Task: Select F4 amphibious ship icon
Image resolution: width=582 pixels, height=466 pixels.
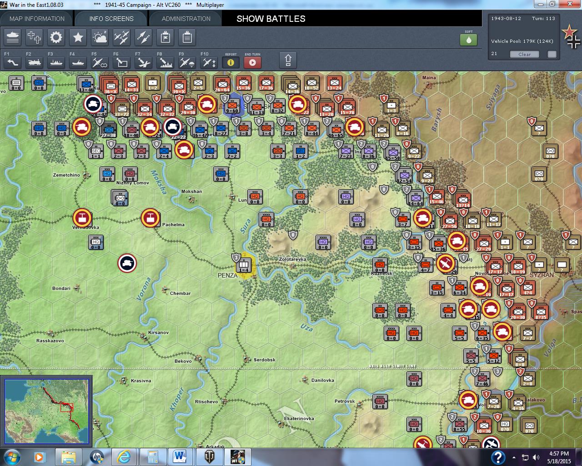Action: (x=78, y=62)
